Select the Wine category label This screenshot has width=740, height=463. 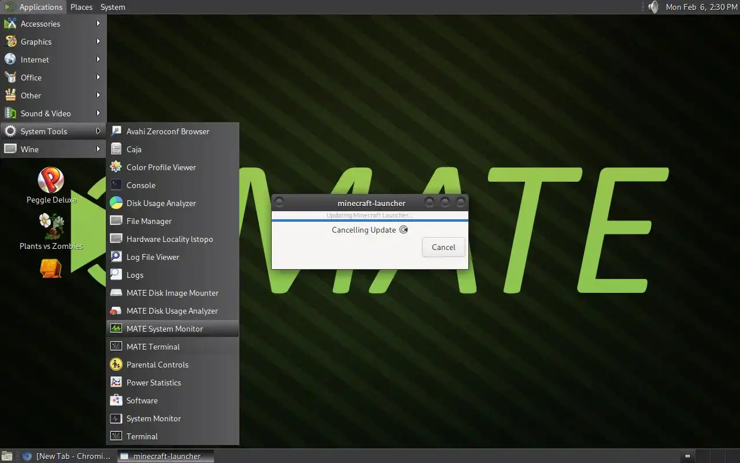29,149
